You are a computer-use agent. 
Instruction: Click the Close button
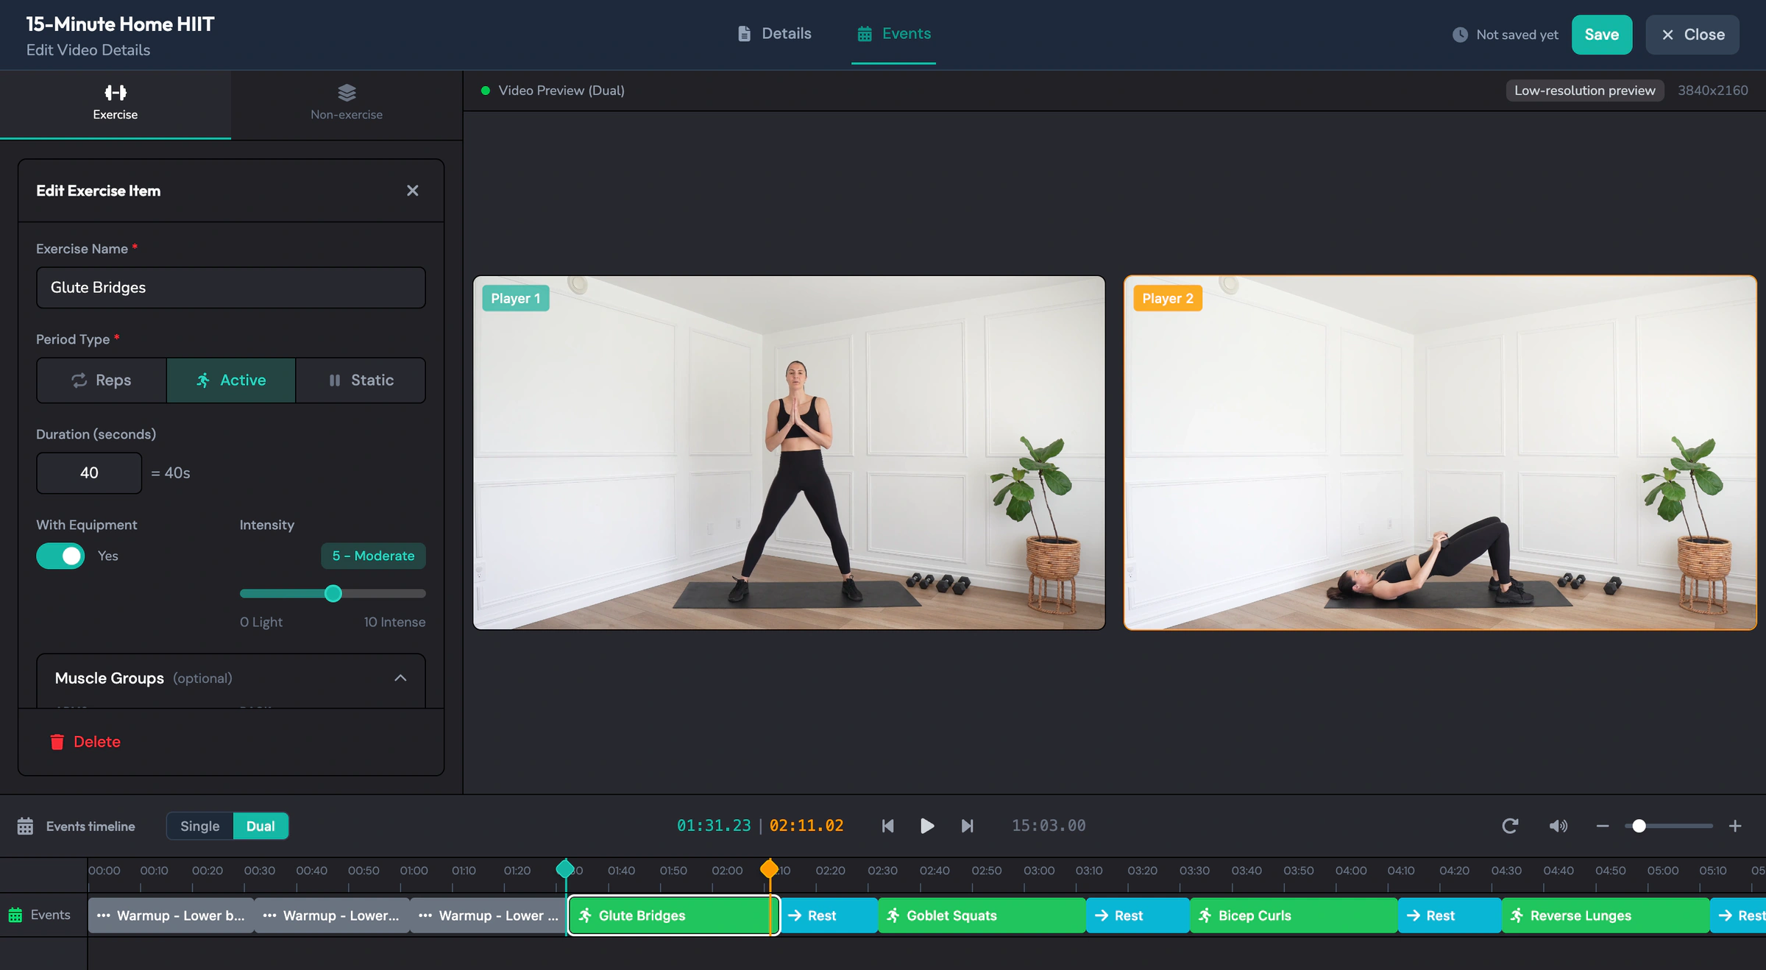pos(1692,35)
